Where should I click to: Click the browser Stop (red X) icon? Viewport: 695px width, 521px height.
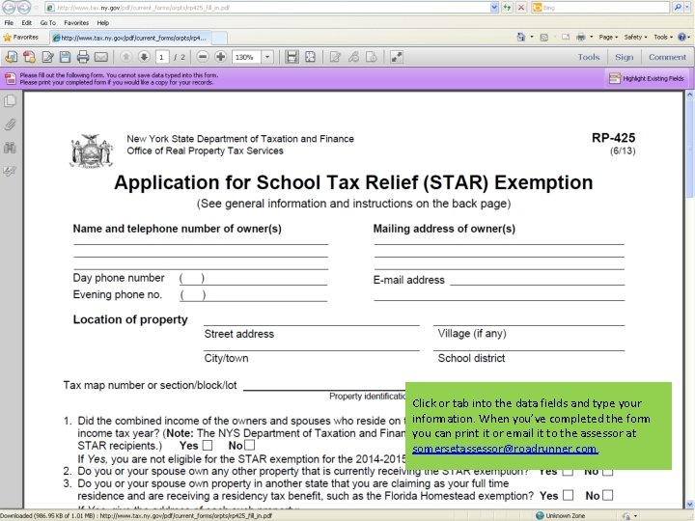(x=521, y=7)
